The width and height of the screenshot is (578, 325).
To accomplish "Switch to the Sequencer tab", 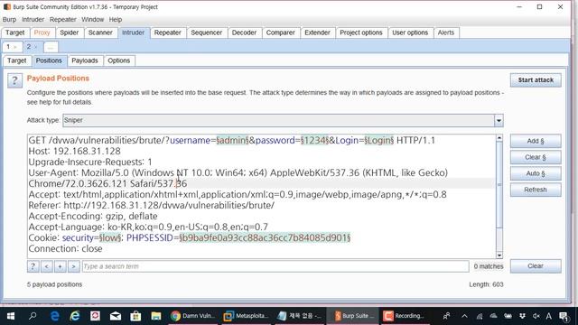I will (x=207, y=32).
